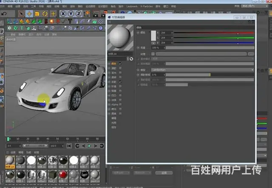Screen dimensions: 272x188
Task: Play the animation forward
Action: (x=89, y=146)
